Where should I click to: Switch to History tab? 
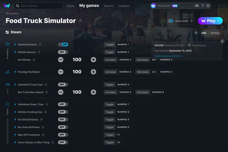tap(215, 33)
